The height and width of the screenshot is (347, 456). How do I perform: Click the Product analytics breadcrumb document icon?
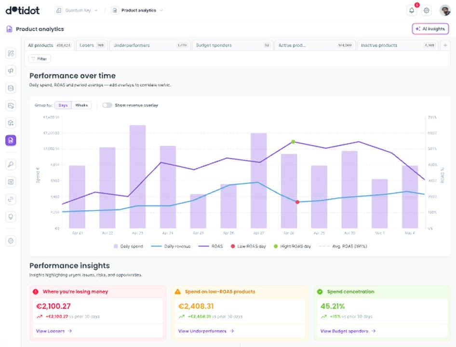(115, 11)
